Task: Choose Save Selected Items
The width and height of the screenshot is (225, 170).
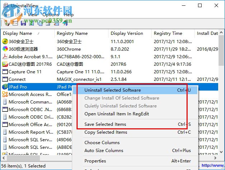Action: click(135, 124)
